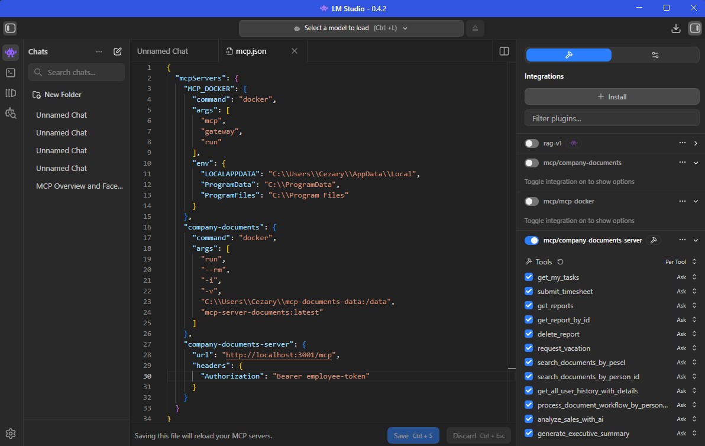The height and width of the screenshot is (446, 705).
Task: Uncheck the delete_report tool
Action: point(529,334)
